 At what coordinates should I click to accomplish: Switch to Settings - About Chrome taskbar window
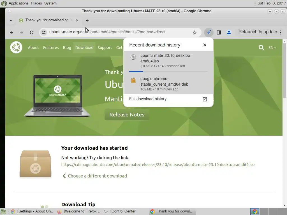(x=33, y=211)
